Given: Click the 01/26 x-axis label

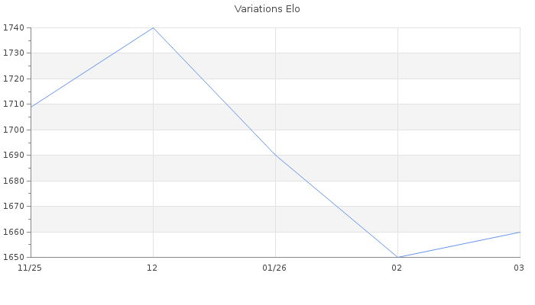Looking at the screenshot, I should (274, 268).
